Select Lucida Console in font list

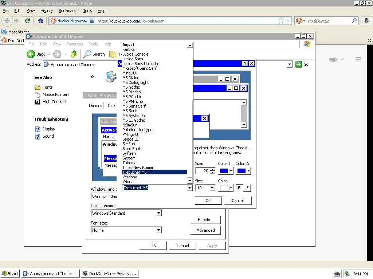(154, 54)
